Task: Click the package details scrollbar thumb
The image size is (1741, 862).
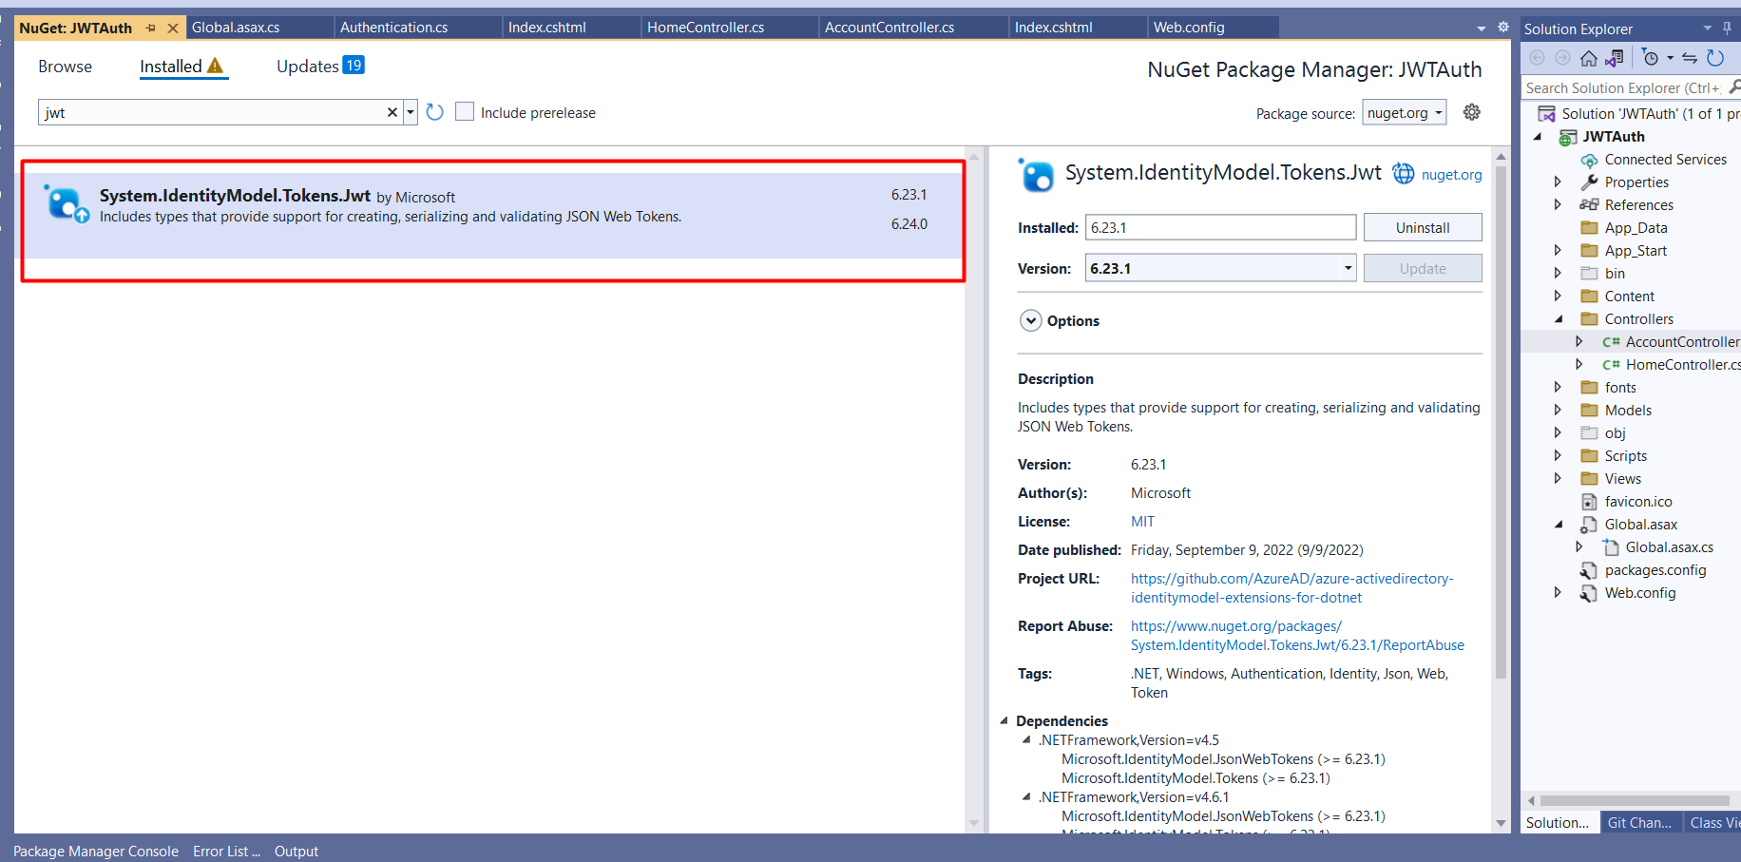Action: [1501, 422]
